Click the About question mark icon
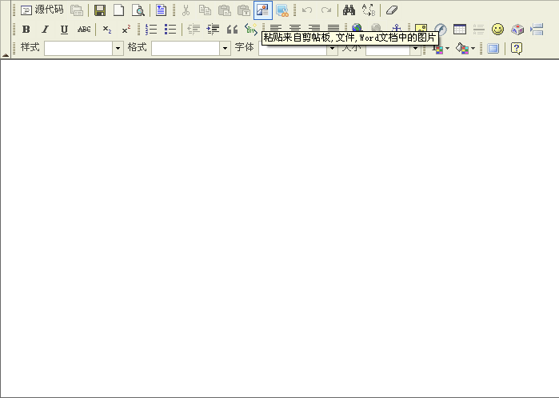The width and height of the screenshot is (559, 398). pyautogui.click(x=517, y=49)
